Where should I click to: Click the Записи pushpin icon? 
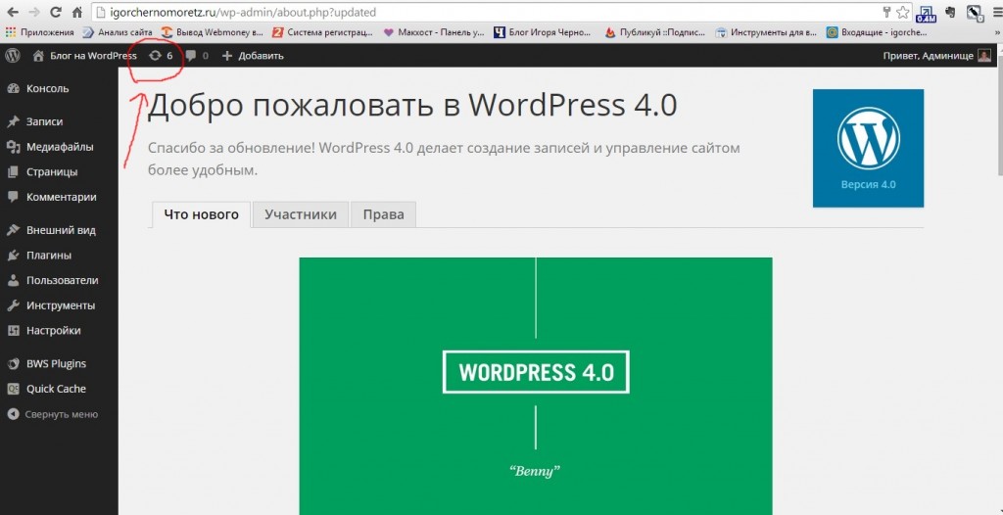pyautogui.click(x=13, y=121)
